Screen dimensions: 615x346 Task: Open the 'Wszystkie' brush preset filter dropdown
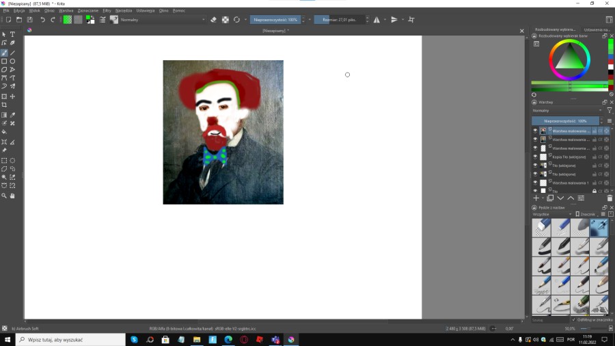[x=552, y=214]
